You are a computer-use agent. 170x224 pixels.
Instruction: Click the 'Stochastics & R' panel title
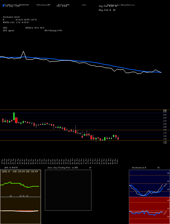click(139, 168)
